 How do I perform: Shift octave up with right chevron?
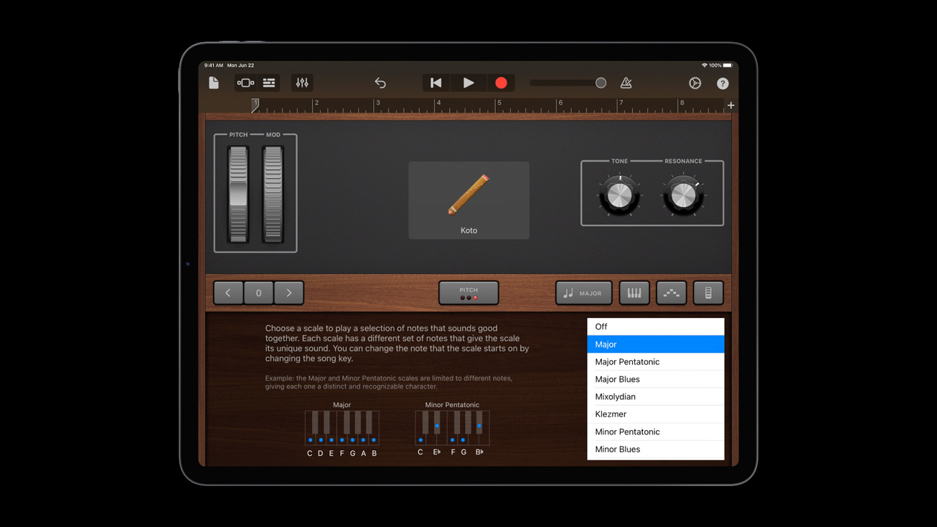[x=289, y=293]
